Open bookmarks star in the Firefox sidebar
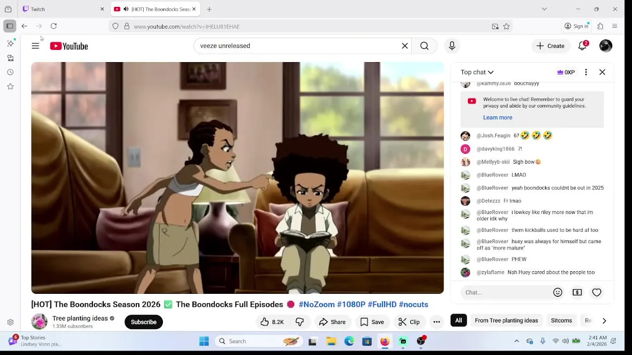Screen dimensions: 632x355 [x=10, y=86]
